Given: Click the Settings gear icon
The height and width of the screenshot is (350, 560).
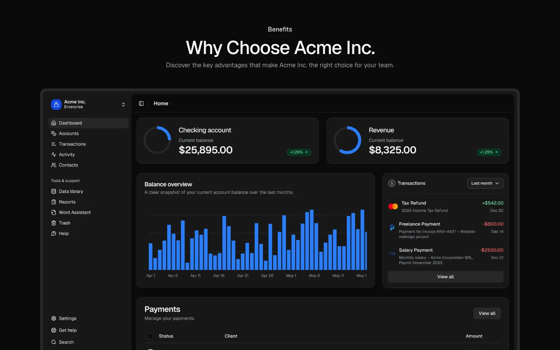Looking at the screenshot, I should (54, 318).
